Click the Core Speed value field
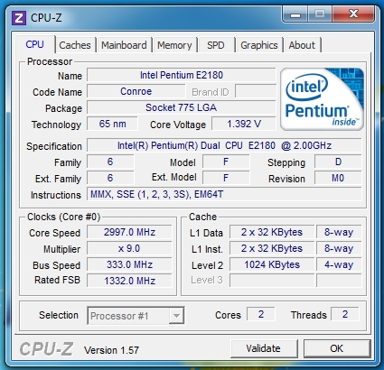 [x=129, y=232]
